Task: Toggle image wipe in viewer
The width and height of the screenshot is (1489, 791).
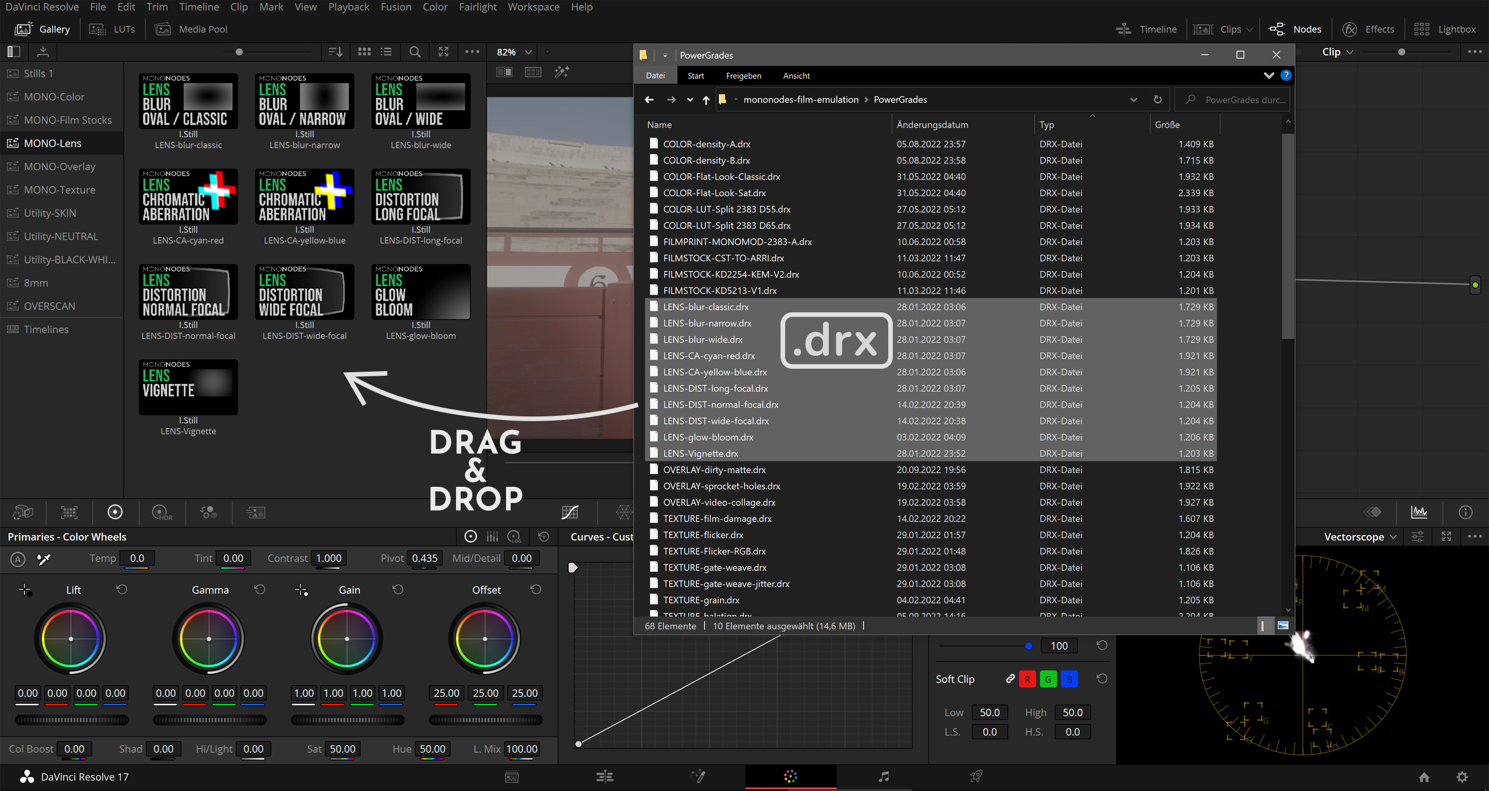Action: point(504,72)
